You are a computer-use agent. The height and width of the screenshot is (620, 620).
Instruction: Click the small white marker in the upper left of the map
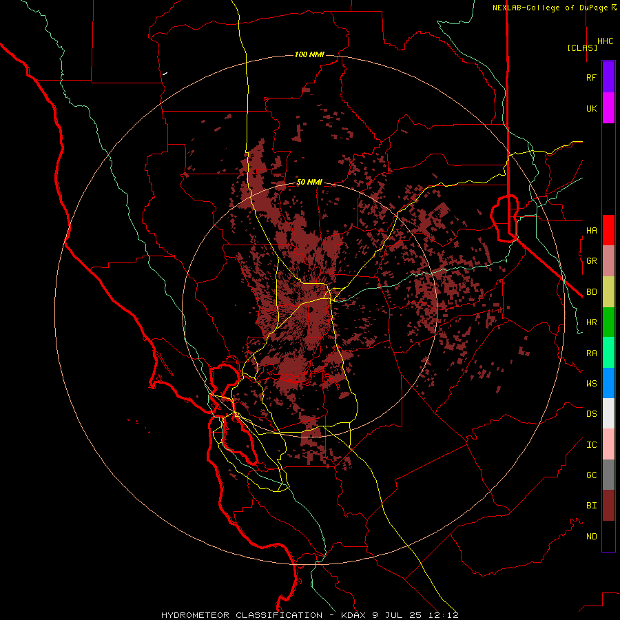tap(165, 73)
